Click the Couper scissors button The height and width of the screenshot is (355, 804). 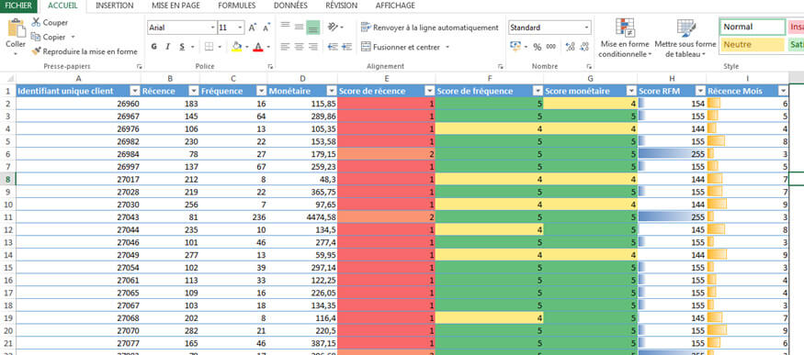point(50,23)
